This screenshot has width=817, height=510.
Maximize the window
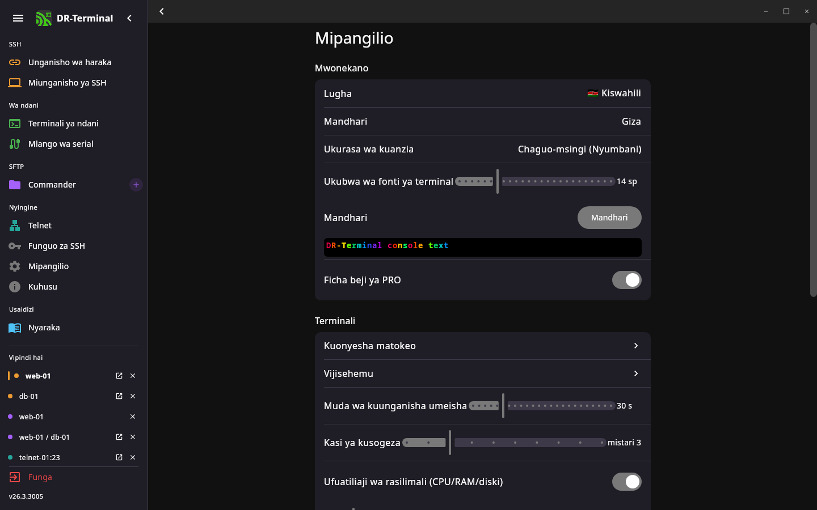point(786,11)
